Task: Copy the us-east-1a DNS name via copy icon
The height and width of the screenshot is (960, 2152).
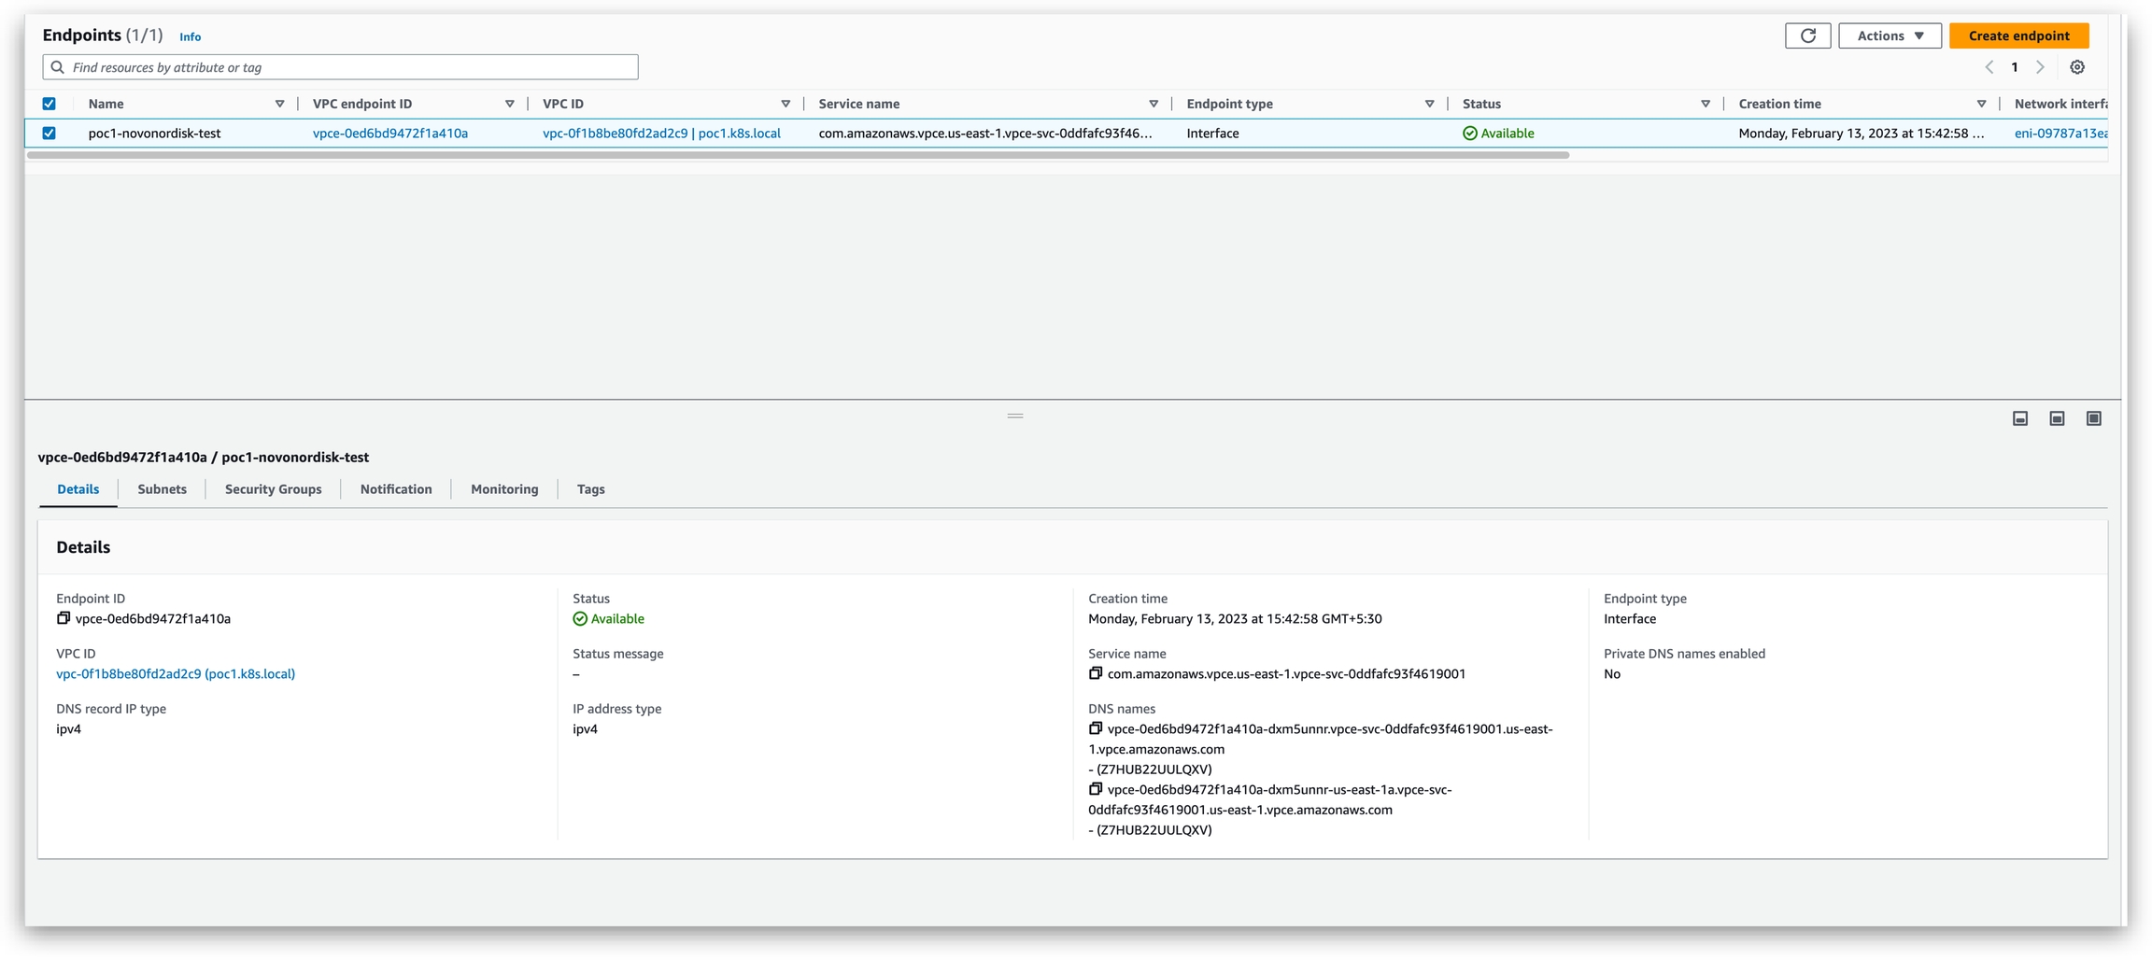Action: tap(1096, 789)
